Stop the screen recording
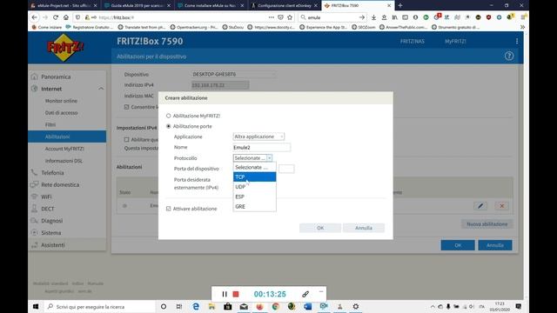557x313 pixels. (236, 294)
